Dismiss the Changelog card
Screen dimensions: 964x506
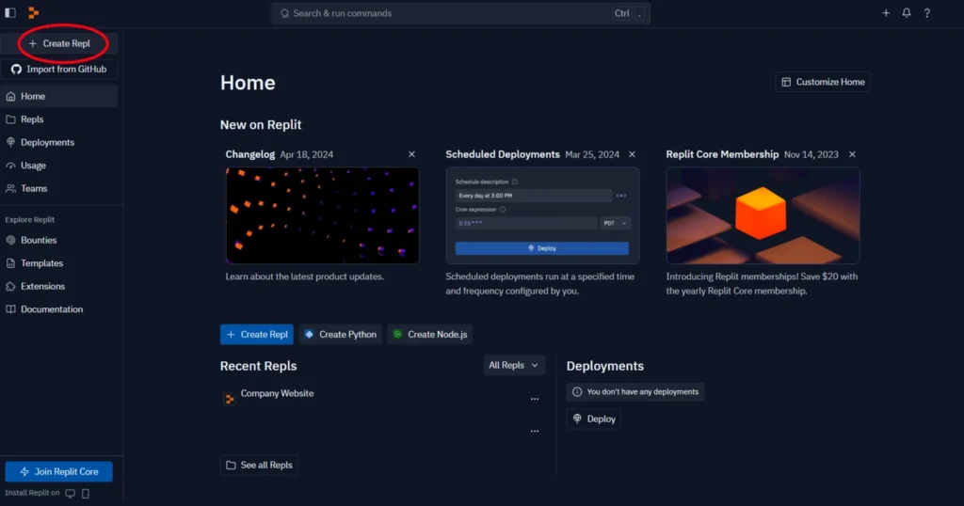411,154
